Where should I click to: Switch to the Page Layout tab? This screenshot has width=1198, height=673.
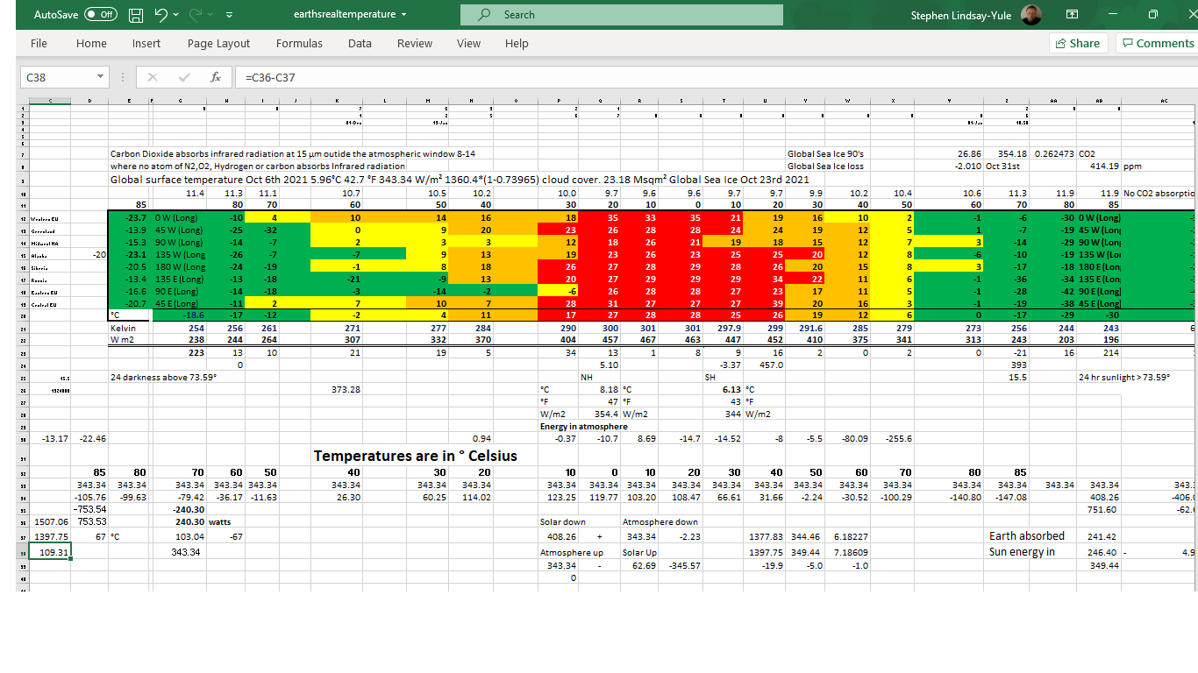click(x=218, y=43)
